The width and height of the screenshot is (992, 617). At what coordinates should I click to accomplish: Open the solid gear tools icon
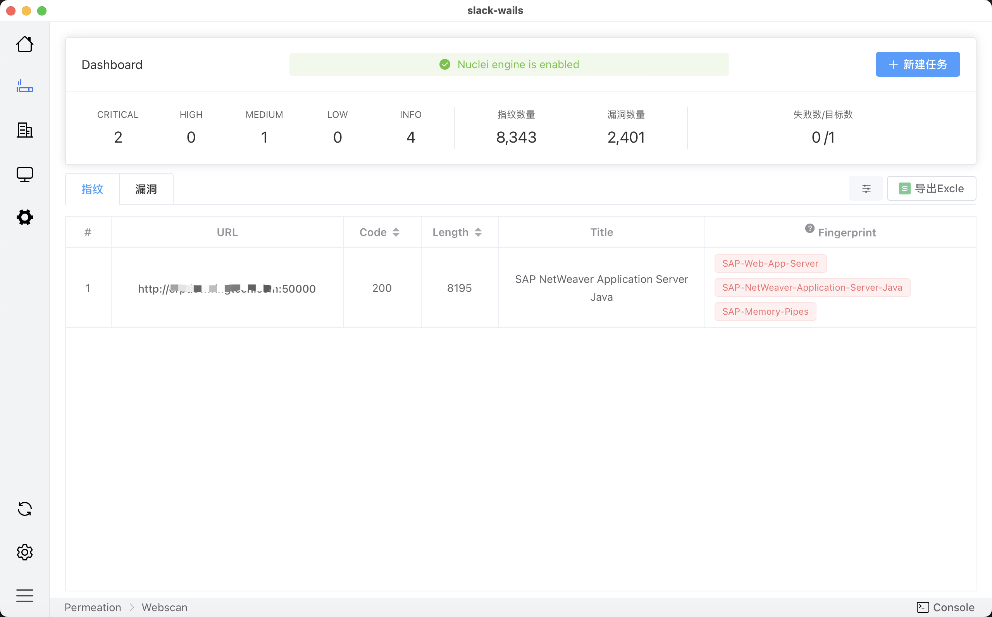tap(24, 217)
